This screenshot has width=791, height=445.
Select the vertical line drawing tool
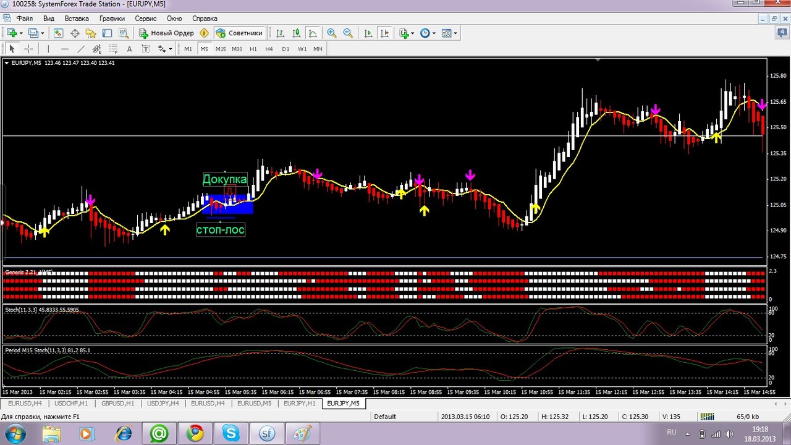click(x=48, y=49)
